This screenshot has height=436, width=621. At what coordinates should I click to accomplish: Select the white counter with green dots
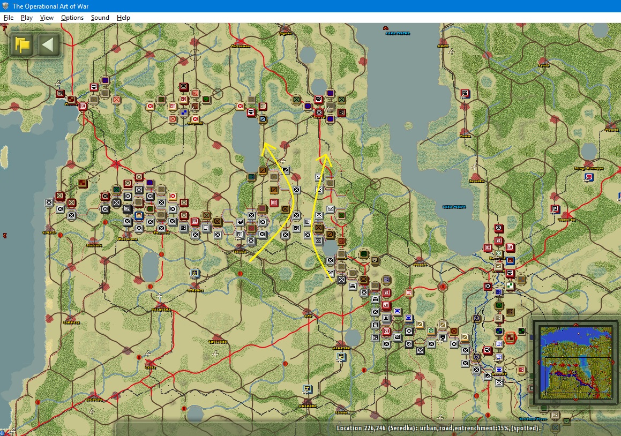tap(510, 286)
